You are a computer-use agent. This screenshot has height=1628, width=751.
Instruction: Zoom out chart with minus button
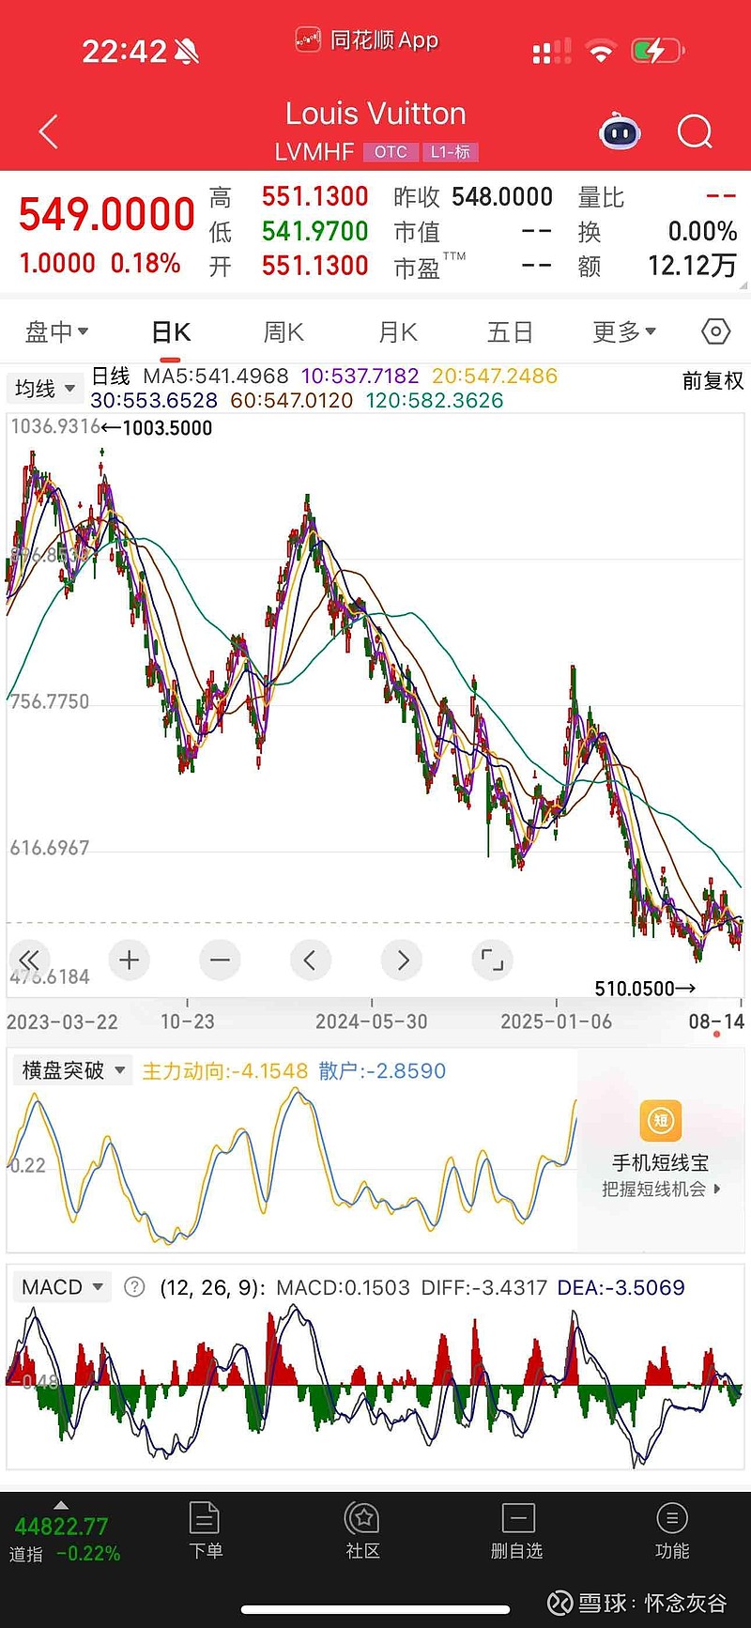coord(220,960)
